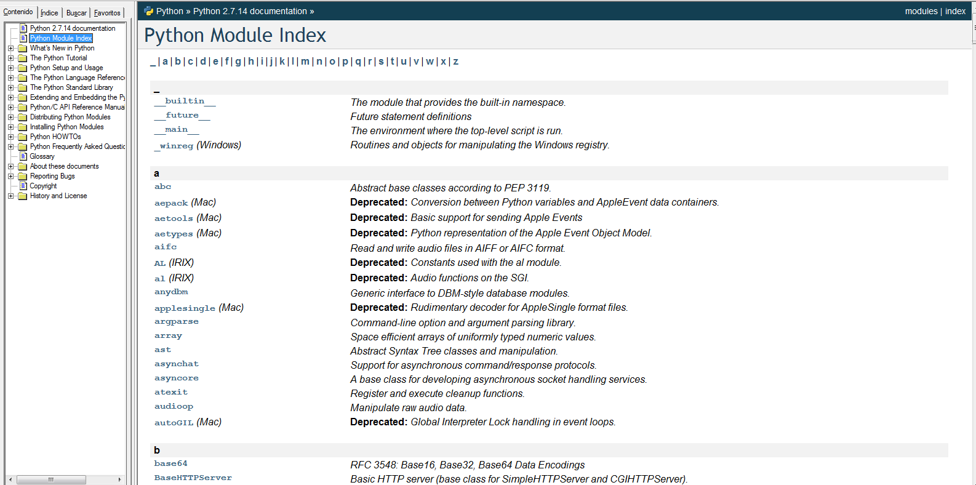The image size is (976, 485).
Task: Open the 'Python 2.7.14 documentation' breadcrumb link
Action: pyautogui.click(x=250, y=11)
